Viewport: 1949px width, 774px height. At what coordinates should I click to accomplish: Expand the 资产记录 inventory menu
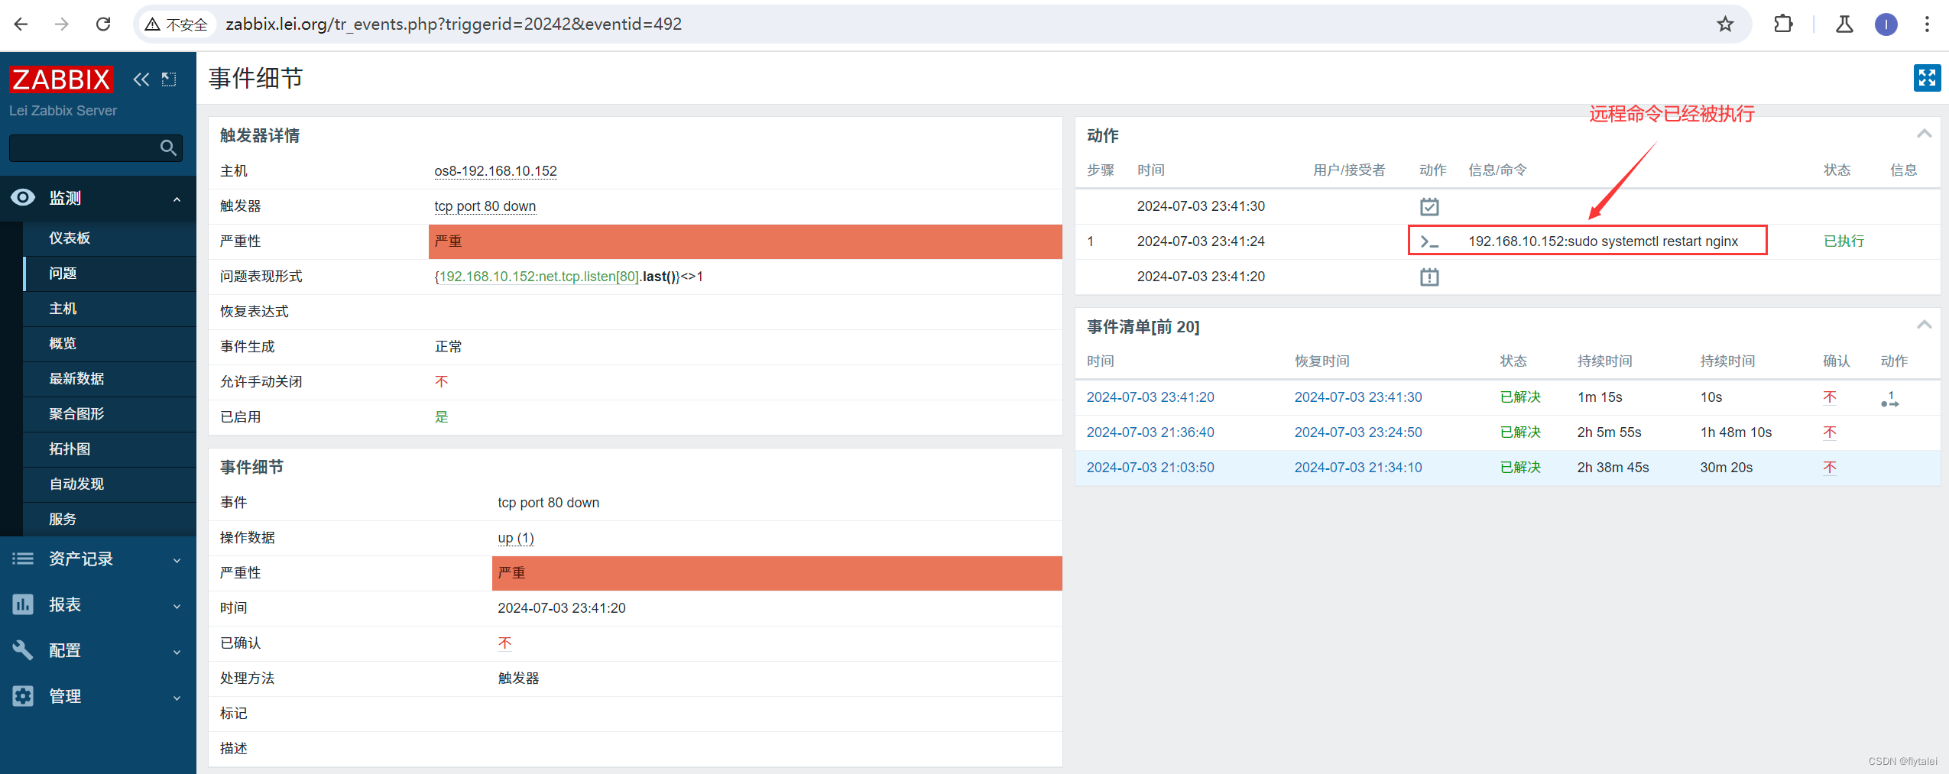(98, 559)
